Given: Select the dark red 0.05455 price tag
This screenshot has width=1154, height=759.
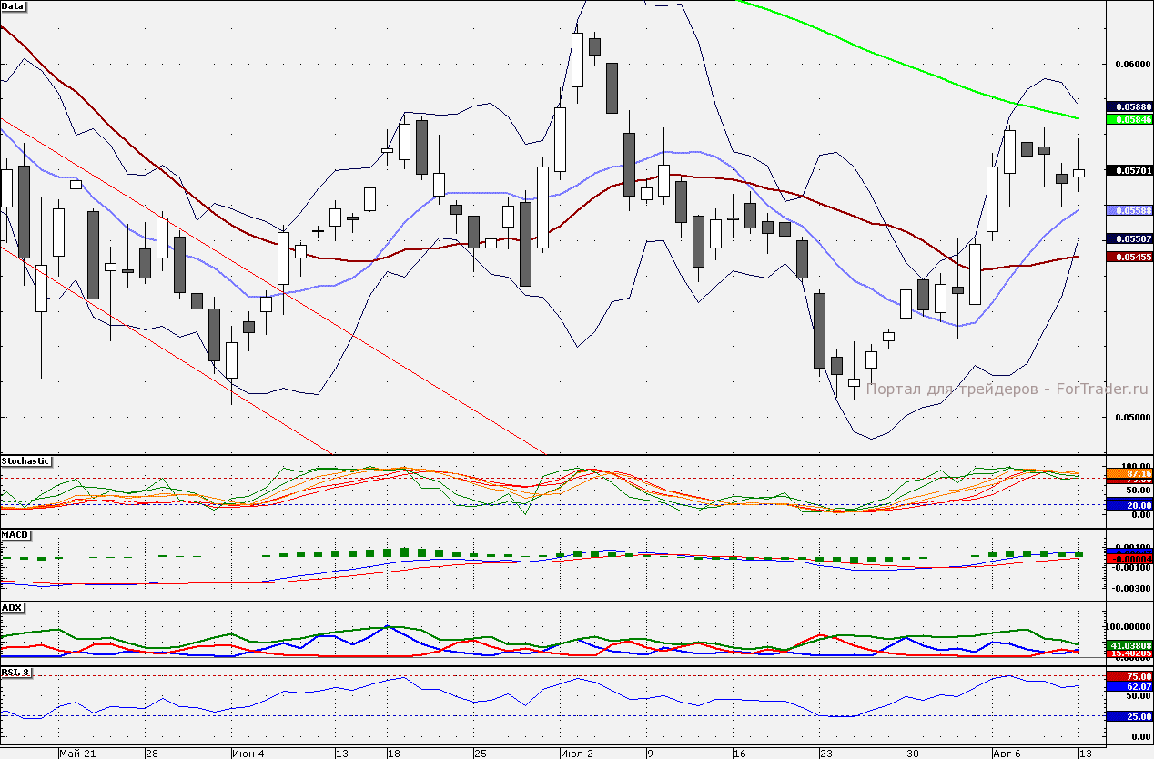Looking at the screenshot, I should [x=1129, y=257].
